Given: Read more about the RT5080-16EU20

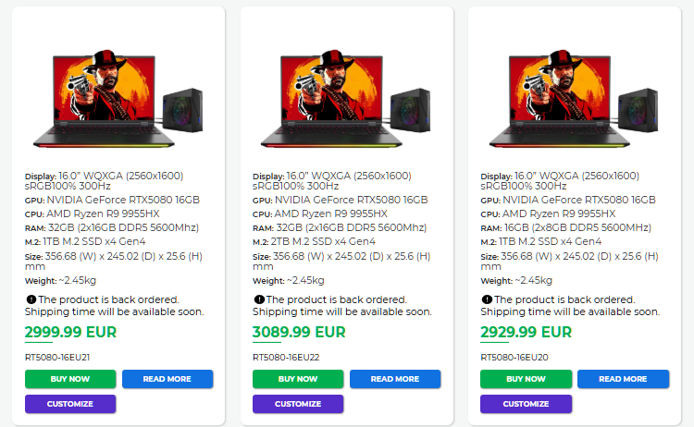Looking at the screenshot, I should [x=623, y=379].
